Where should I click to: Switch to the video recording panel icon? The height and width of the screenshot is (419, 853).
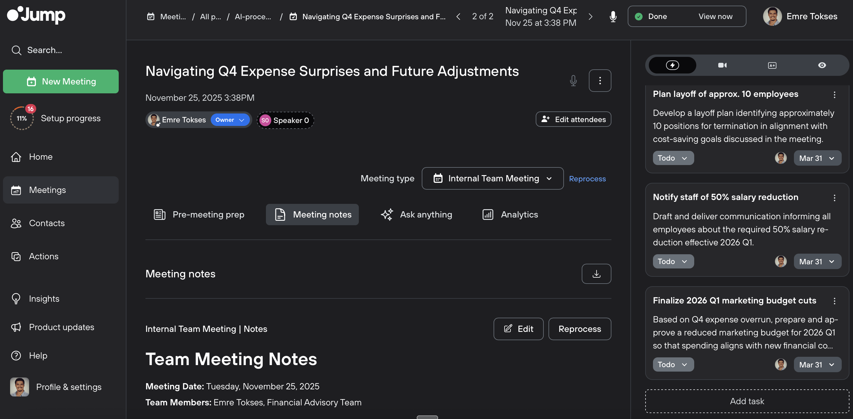pos(722,65)
